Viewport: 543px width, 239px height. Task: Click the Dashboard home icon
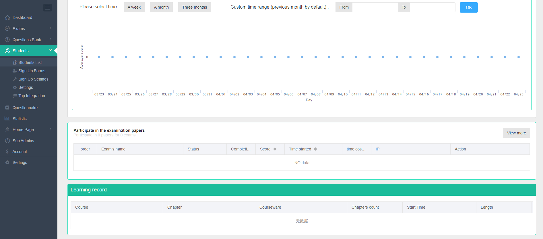(7, 17)
